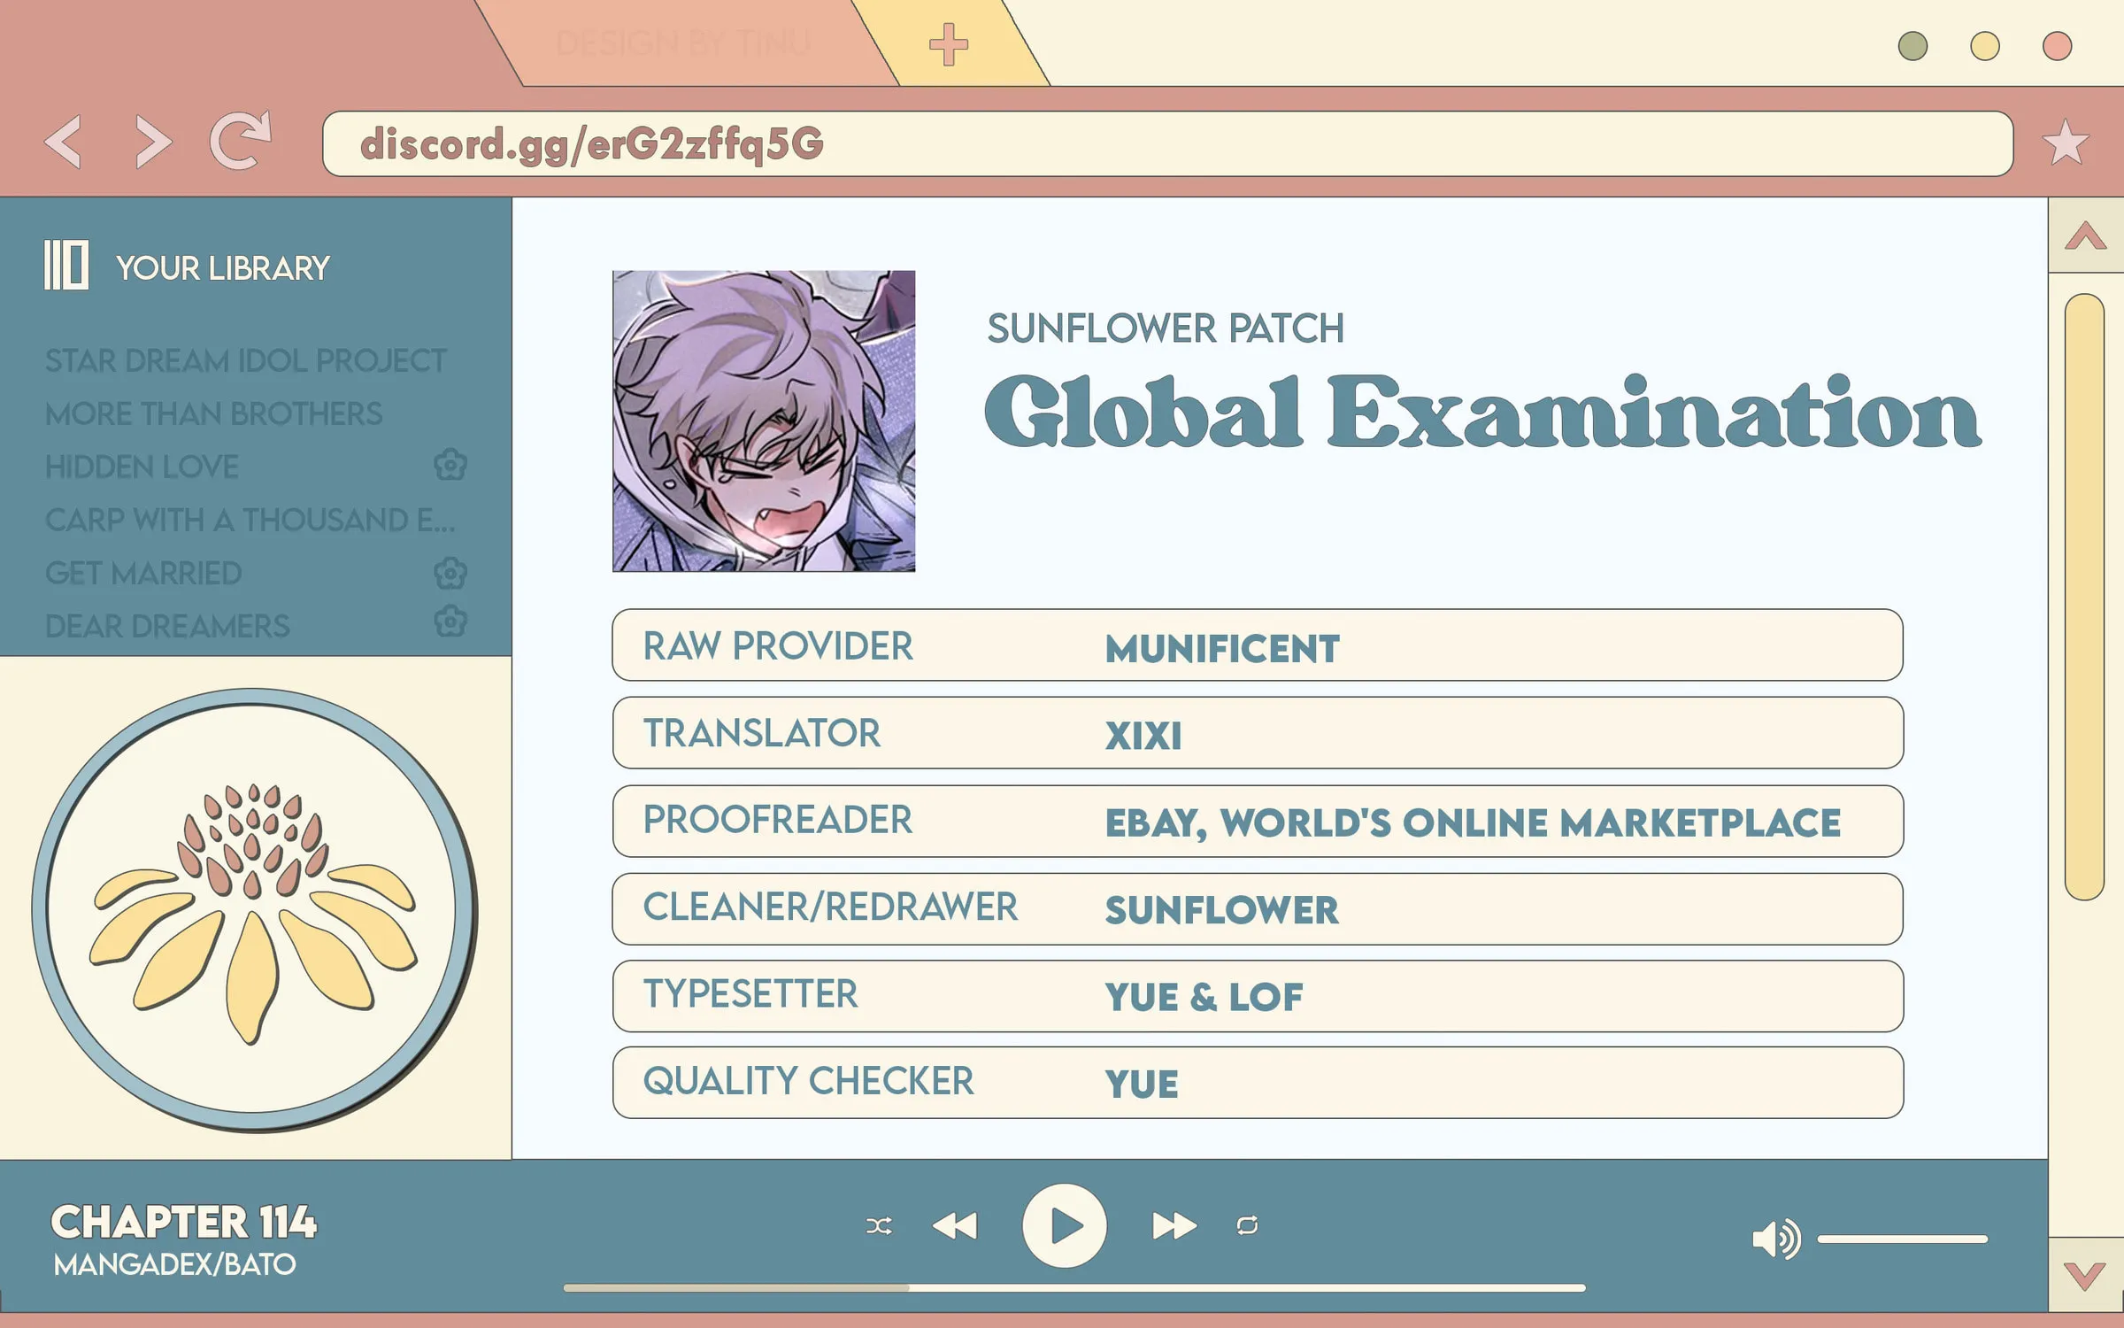Click the Your Library books icon
2124x1328 pixels.
(x=66, y=265)
